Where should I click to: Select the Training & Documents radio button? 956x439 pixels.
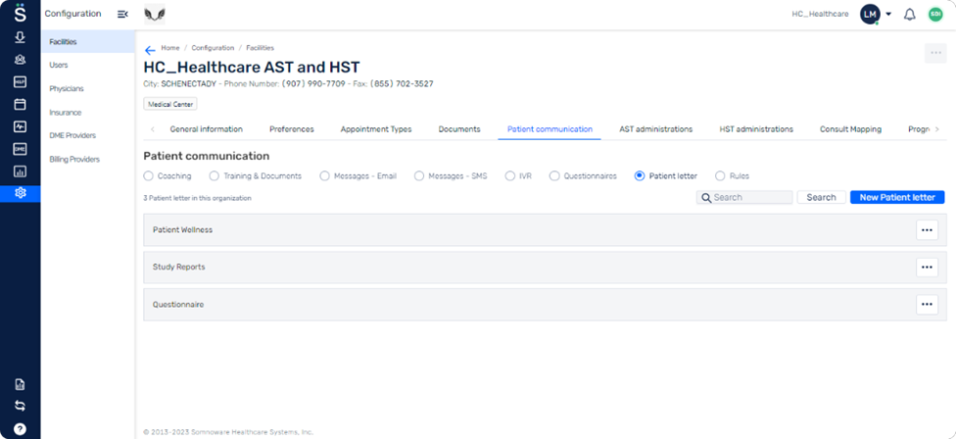tap(214, 175)
